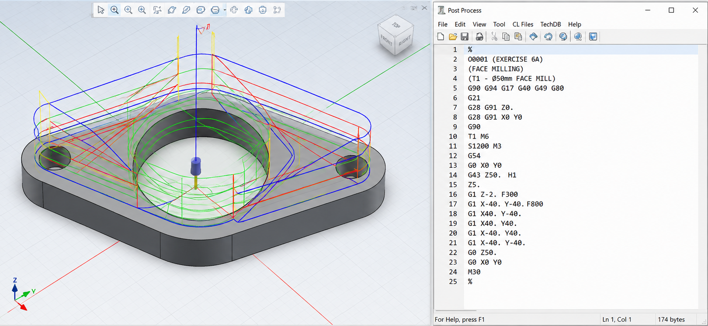This screenshot has height=326, width=708.
Task: Click the pin icon beside viewport close X
Action: 414,8
